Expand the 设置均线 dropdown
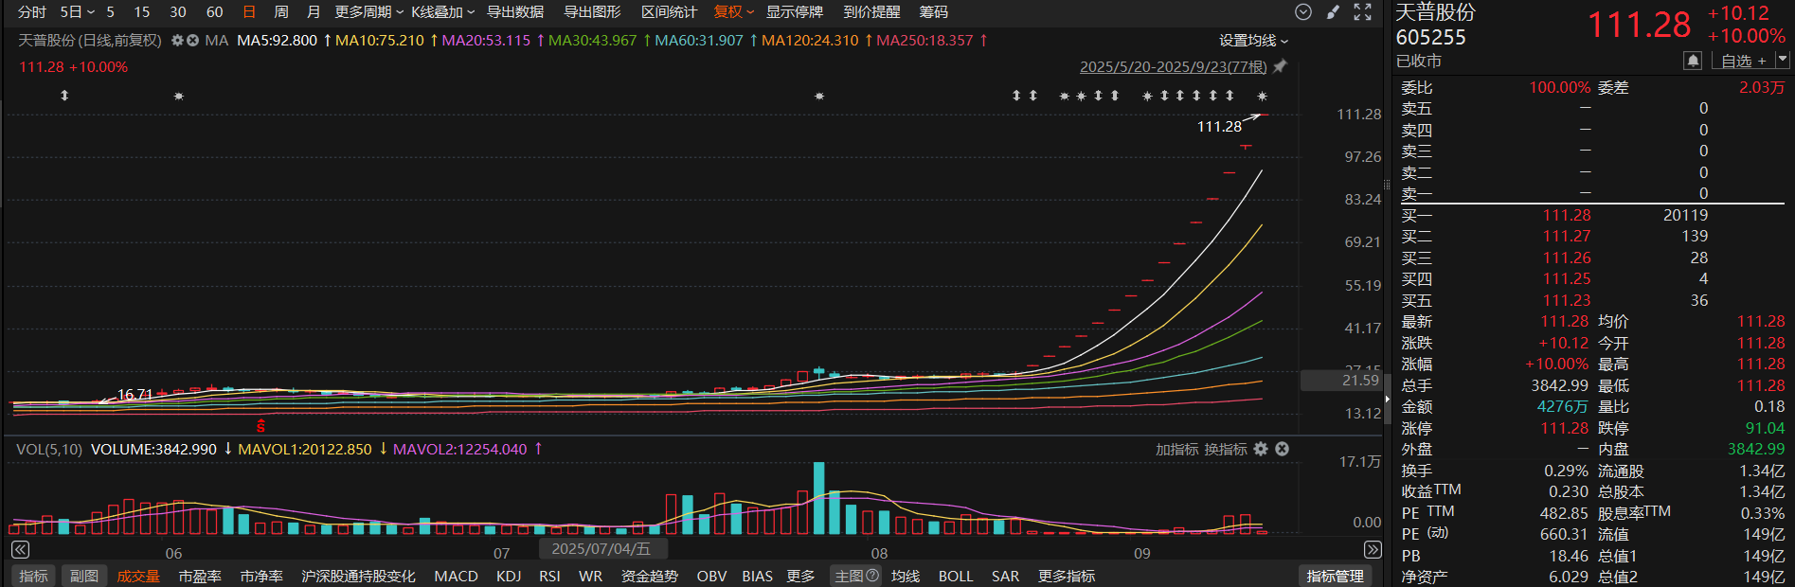This screenshot has height=587, width=1795. 1253,41
